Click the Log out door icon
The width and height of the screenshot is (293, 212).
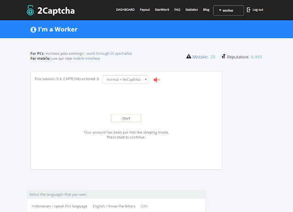click(x=249, y=10)
